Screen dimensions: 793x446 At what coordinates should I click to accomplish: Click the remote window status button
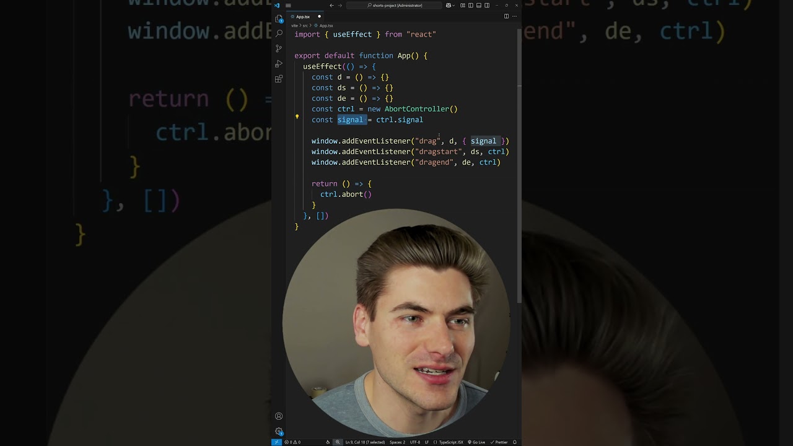276,442
